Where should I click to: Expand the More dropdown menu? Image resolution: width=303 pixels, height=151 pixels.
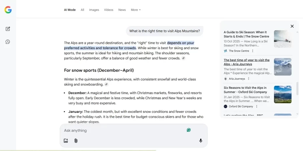135,10
